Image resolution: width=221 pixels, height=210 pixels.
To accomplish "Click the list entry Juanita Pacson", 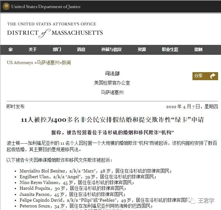I will click(x=72, y=194).
